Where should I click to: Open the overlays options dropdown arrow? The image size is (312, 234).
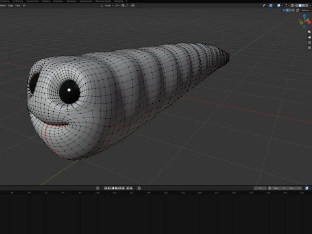point(282,5)
